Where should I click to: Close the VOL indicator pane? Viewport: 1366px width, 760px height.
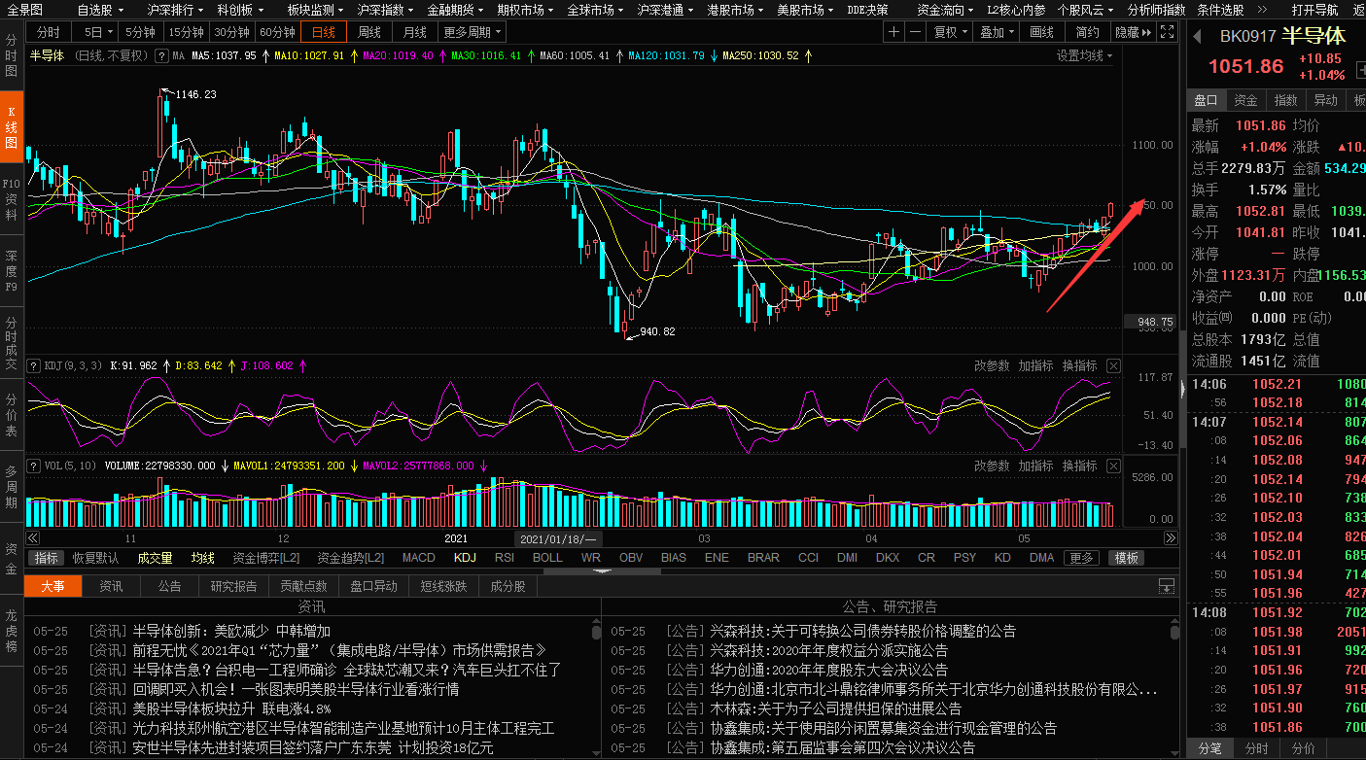1113,466
